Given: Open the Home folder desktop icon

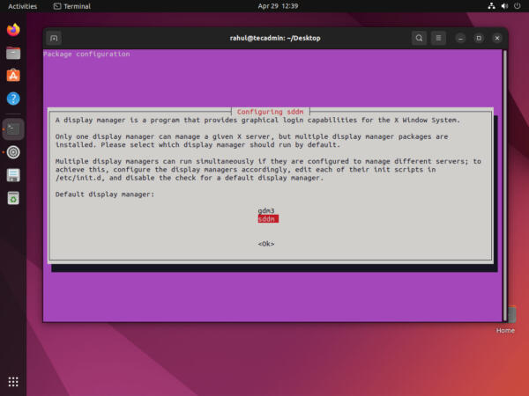Looking at the screenshot, I should [x=505, y=316].
